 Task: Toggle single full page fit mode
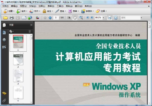116,18
